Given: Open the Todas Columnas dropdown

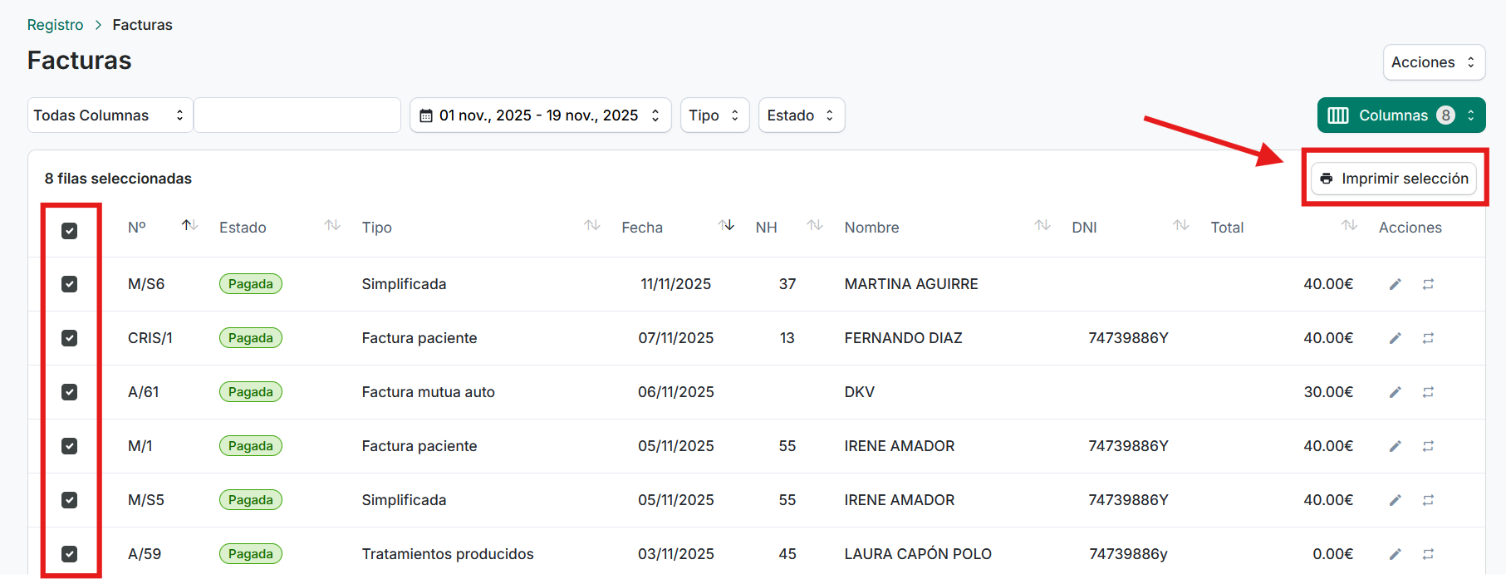Looking at the screenshot, I should coord(110,115).
